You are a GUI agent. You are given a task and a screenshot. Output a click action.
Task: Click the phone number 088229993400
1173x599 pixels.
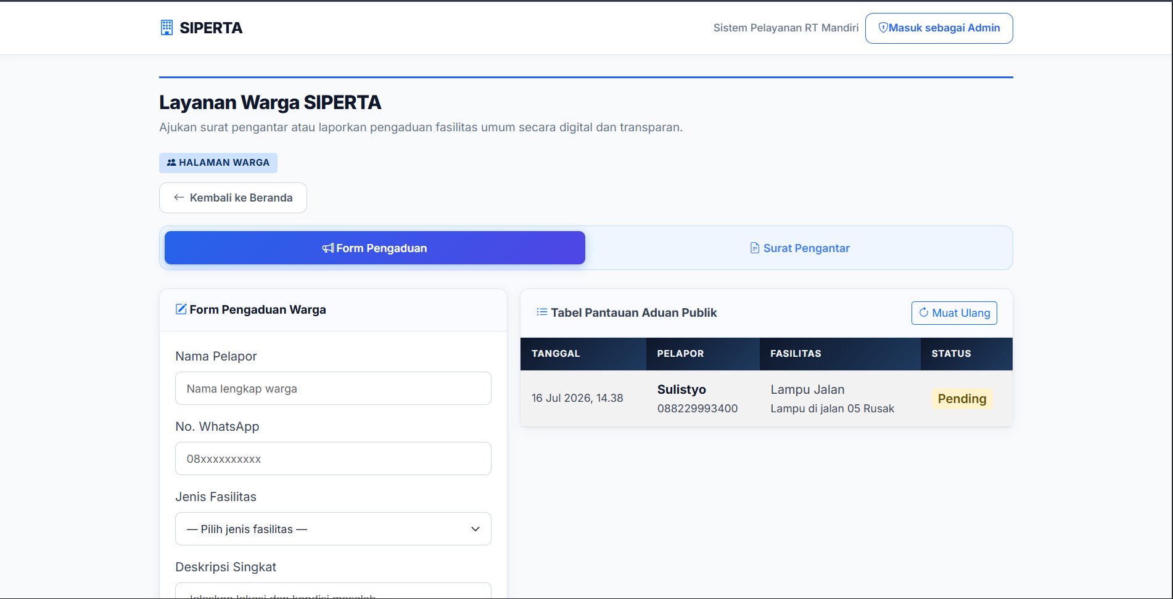(698, 409)
